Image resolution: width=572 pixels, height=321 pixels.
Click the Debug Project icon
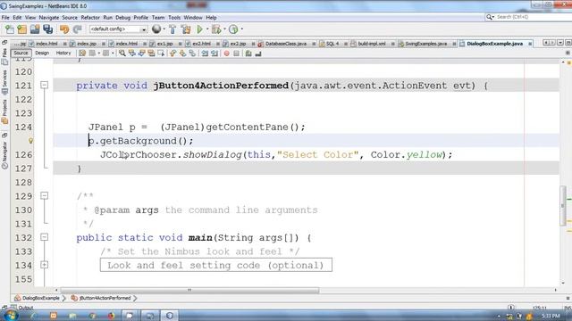coord(216,29)
